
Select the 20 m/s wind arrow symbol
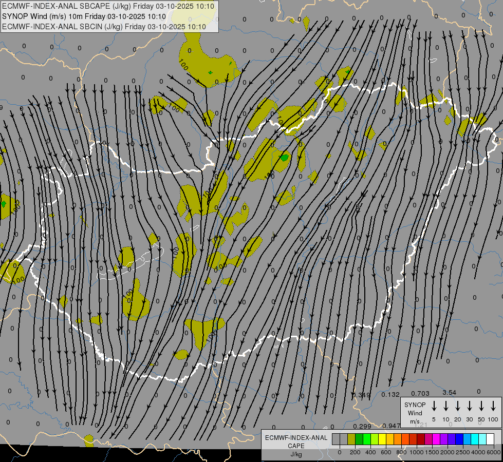[458, 406]
